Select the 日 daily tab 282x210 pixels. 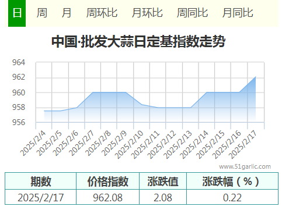point(17,13)
